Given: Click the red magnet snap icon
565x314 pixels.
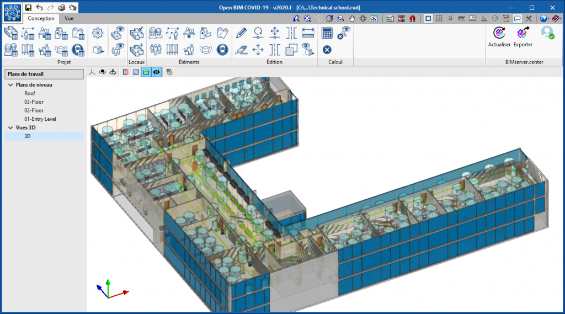Looking at the screenshot, I should coord(412,18).
